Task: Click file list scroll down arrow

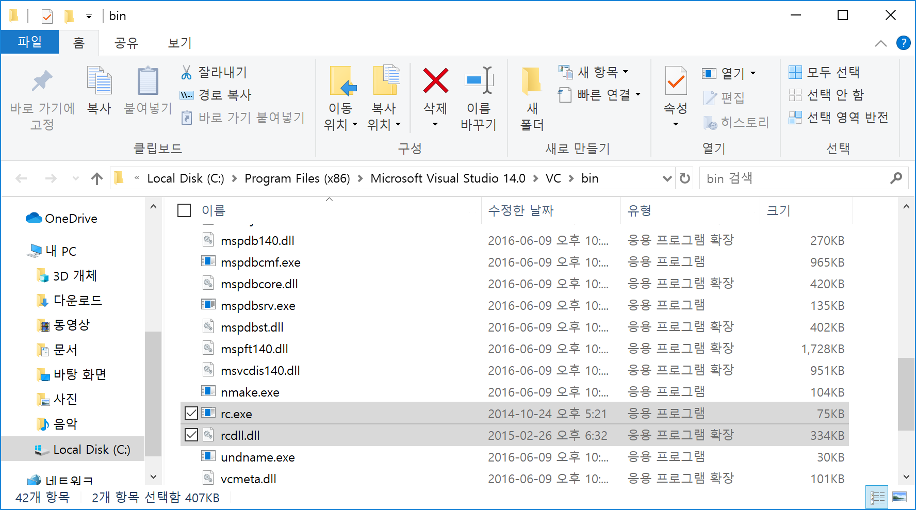Action: point(906,477)
